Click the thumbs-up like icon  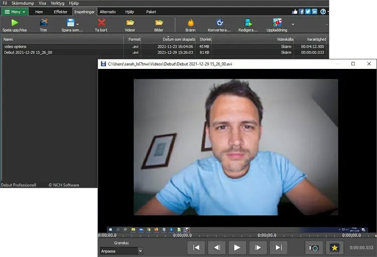[x=295, y=12]
